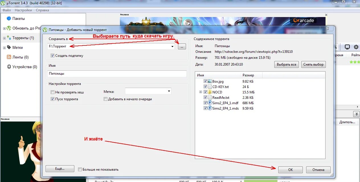The image size is (360, 182).
Task: Click Снять выбор button
Action: click(x=313, y=64)
